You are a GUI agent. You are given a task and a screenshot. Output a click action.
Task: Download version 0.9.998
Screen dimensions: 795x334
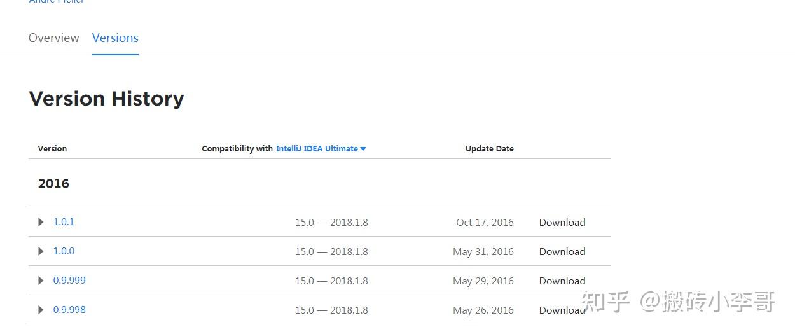[562, 310]
